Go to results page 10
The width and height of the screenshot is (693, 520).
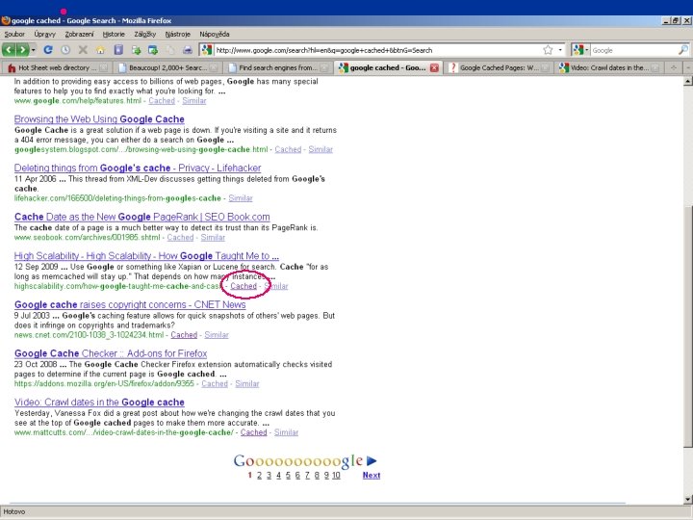pyautogui.click(x=336, y=476)
